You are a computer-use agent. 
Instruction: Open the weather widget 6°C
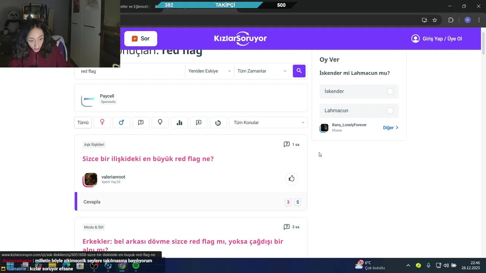370,265
